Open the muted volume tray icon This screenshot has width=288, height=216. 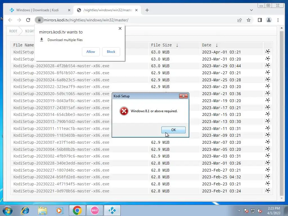(x=260, y=211)
